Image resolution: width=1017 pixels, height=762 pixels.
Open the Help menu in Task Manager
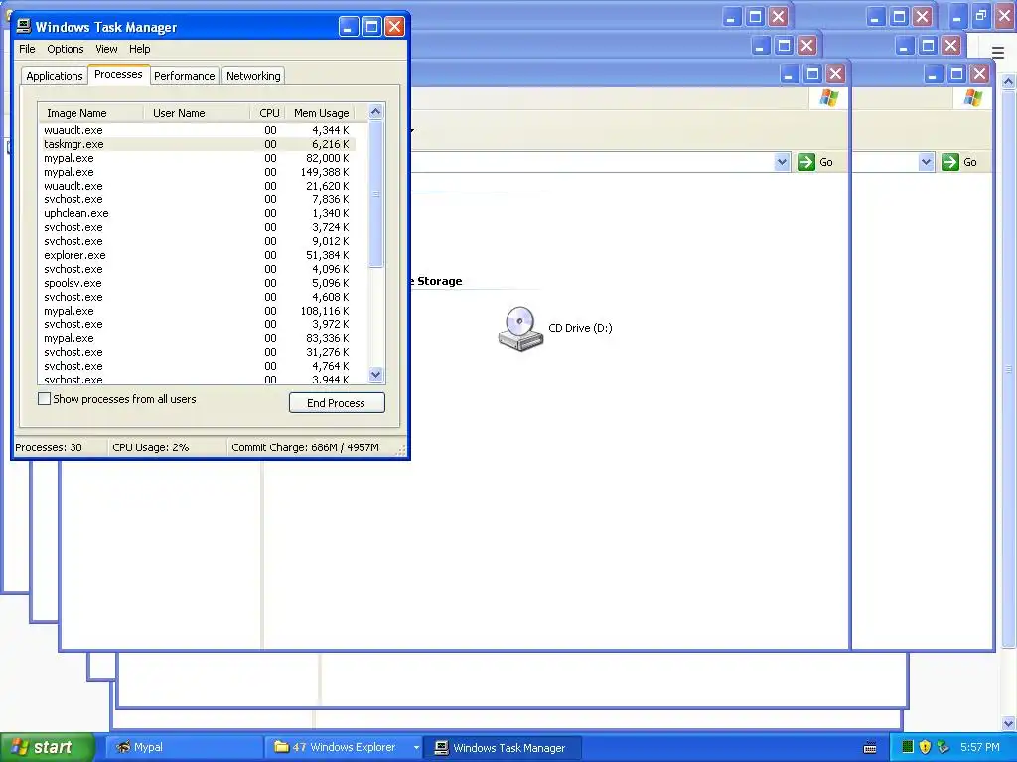click(x=139, y=49)
